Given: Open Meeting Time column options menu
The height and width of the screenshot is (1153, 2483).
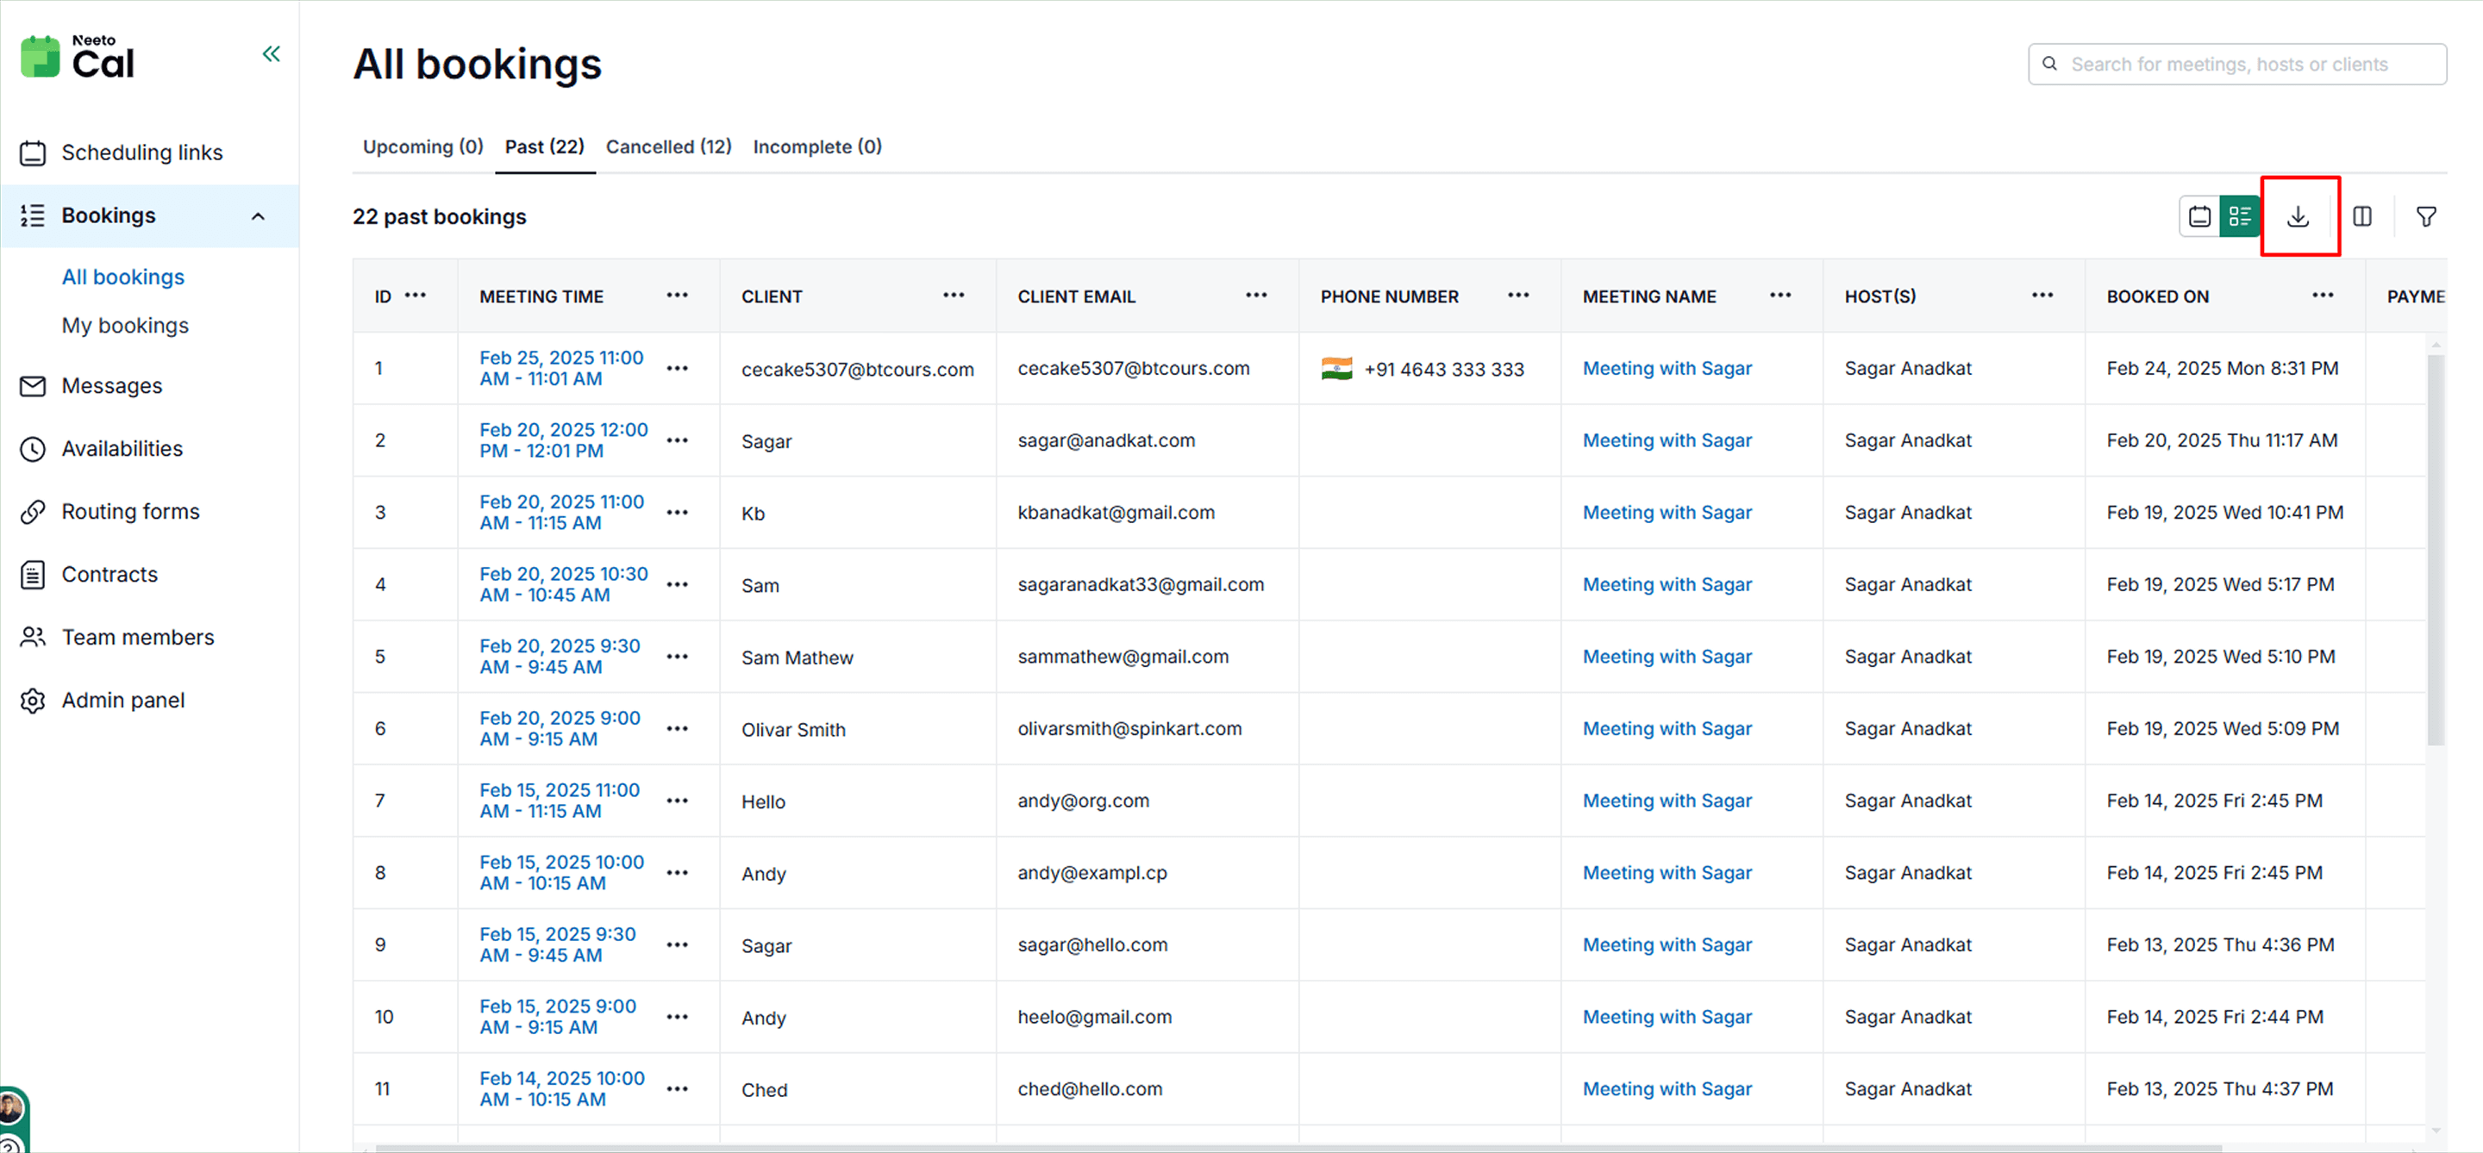Looking at the screenshot, I should [678, 296].
